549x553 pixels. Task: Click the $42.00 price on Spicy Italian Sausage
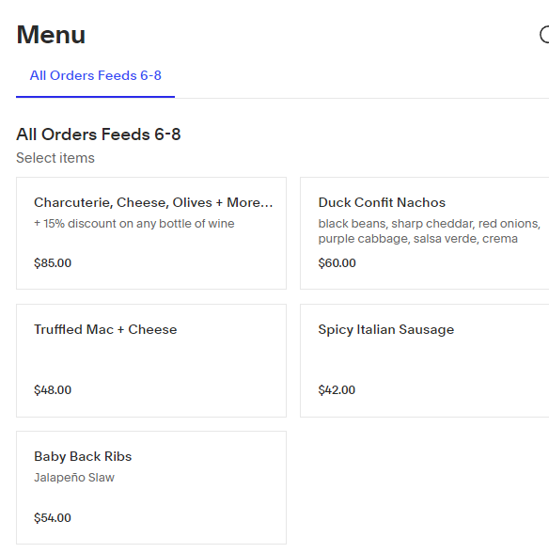tap(337, 390)
